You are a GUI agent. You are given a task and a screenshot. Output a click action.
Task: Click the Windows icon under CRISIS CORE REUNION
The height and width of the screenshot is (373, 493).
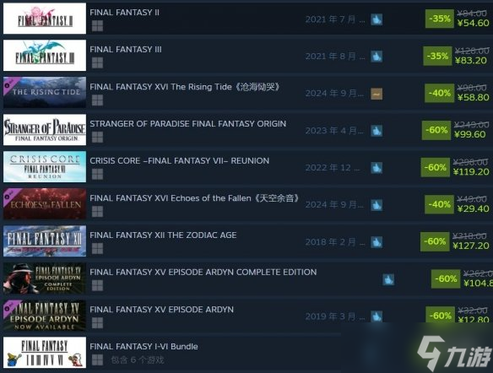(x=97, y=174)
